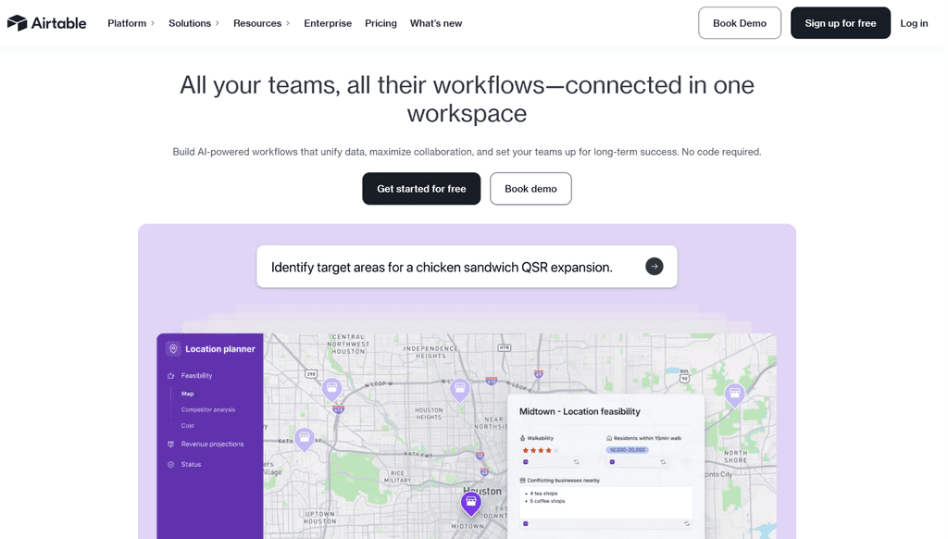Click the Conflicting businesses refresh icon

tap(686, 524)
